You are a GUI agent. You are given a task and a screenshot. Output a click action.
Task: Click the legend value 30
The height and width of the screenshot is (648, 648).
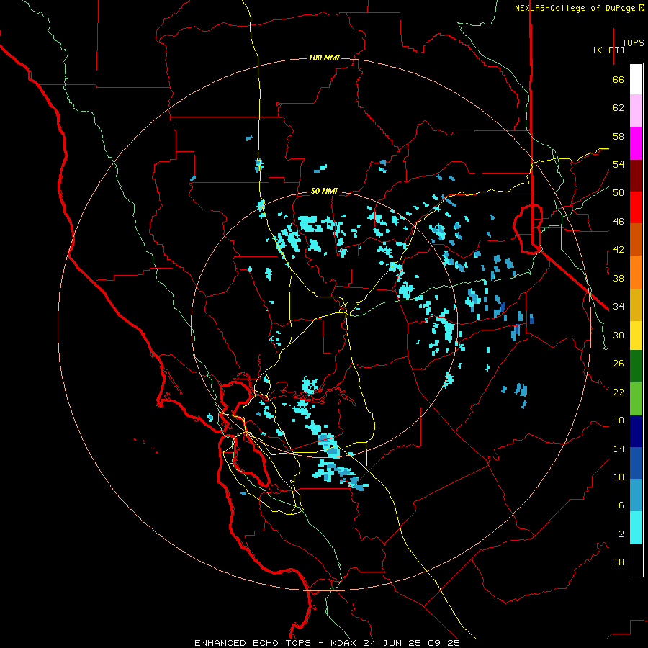[x=618, y=335]
